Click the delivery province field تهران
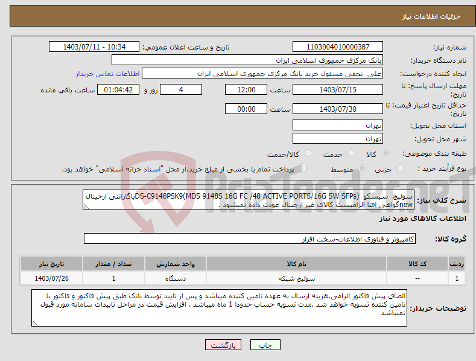The height and width of the screenshot is (361, 476). pos(338,125)
